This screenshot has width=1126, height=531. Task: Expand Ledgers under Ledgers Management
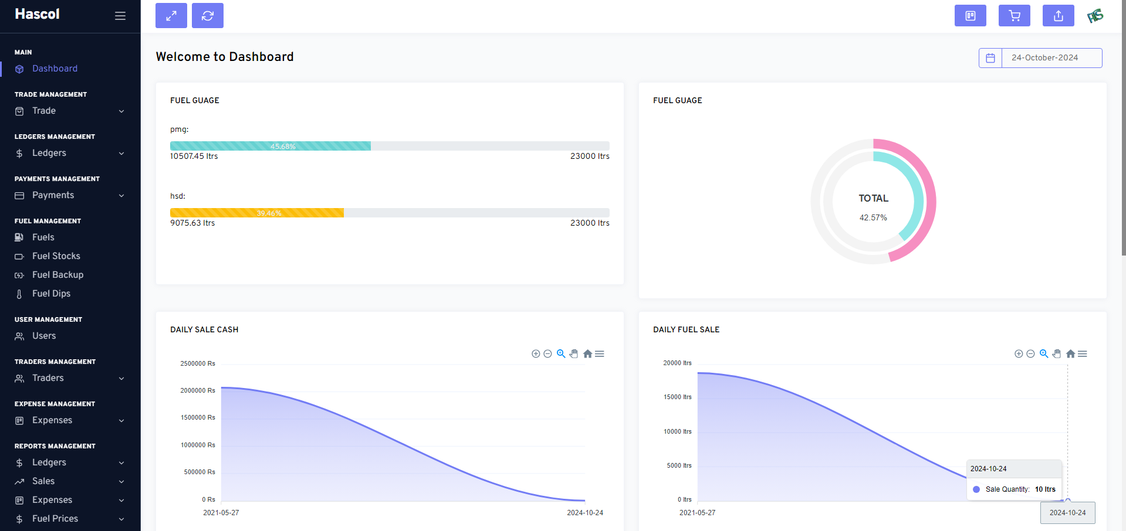click(70, 153)
